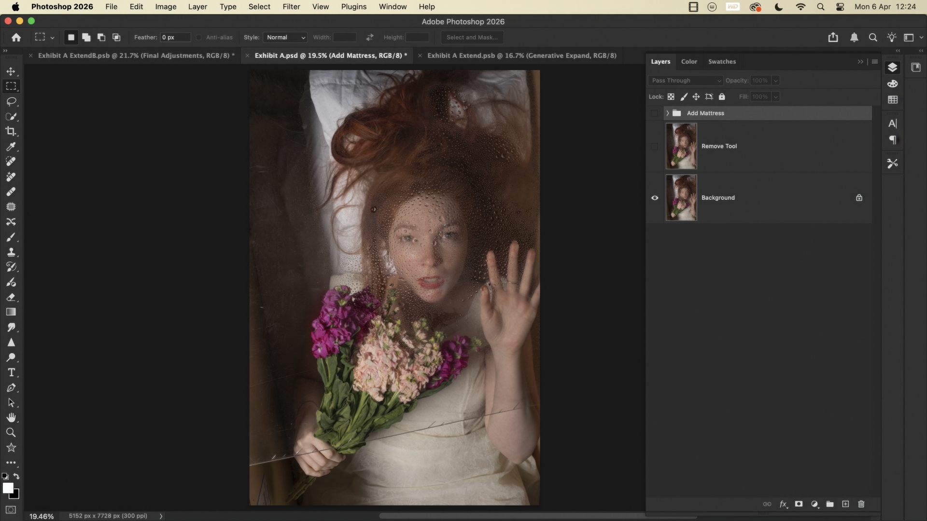Click the add layer mask icon
Image resolution: width=927 pixels, height=521 pixels.
[x=799, y=504]
